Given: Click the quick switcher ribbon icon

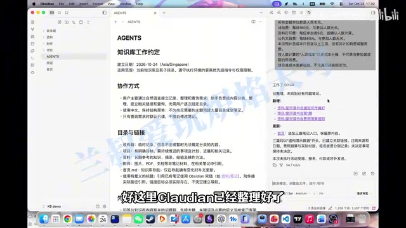Looking at the screenshot, I should [x=32, y=22].
